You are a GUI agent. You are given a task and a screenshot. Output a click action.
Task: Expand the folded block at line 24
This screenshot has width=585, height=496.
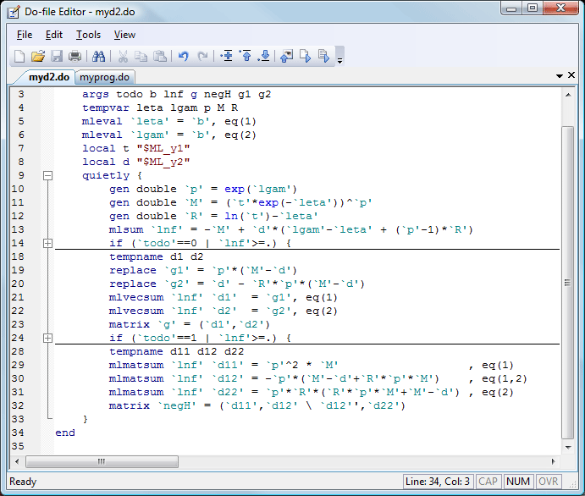47,338
